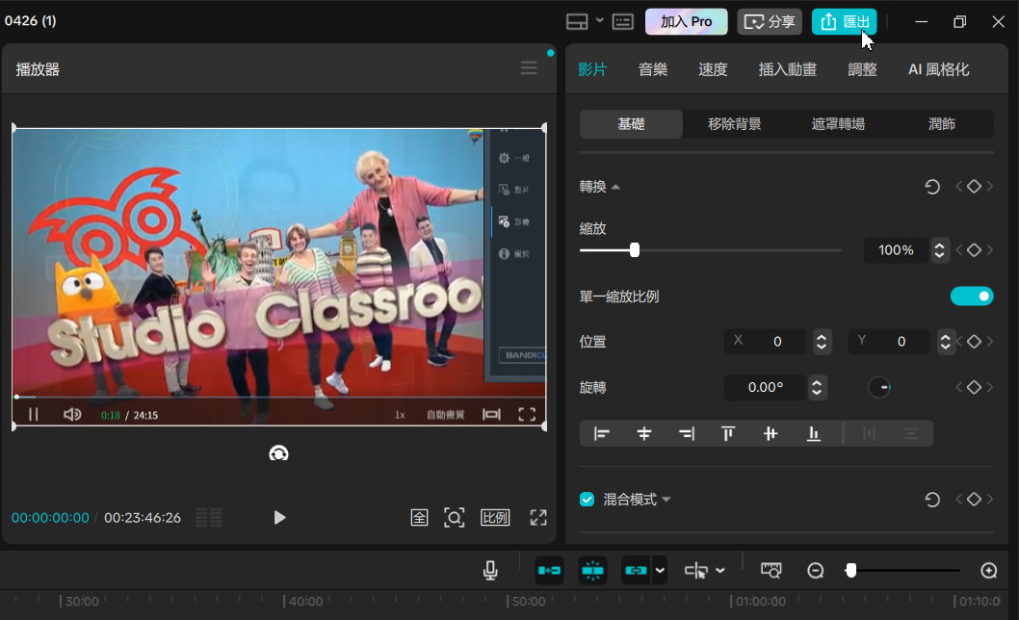Click the microphone voiceover record icon

490,571
